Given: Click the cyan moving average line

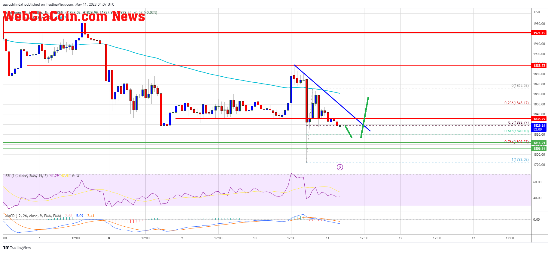Looking at the screenshot, I should [x=171, y=63].
